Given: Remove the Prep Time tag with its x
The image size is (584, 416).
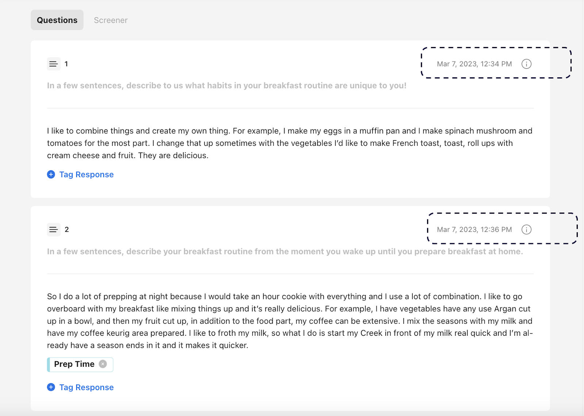Looking at the screenshot, I should pyautogui.click(x=103, y=364).
